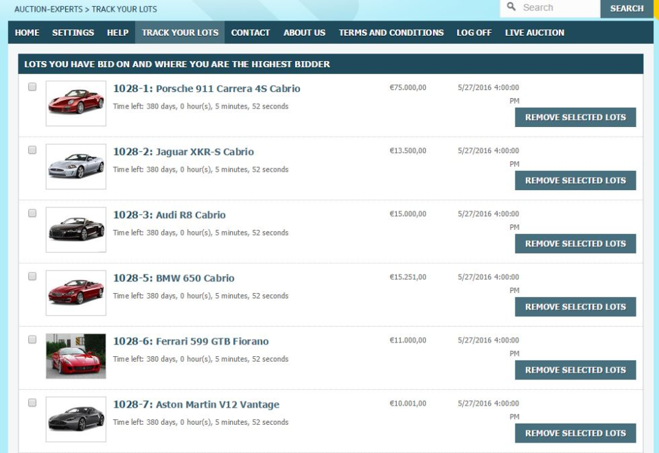Tick the Aston Martin V12 Vantage checkbox
Image resolution: width=659 pixels, height=453 pixels.
pyautogui.click(x=32, y=403)
